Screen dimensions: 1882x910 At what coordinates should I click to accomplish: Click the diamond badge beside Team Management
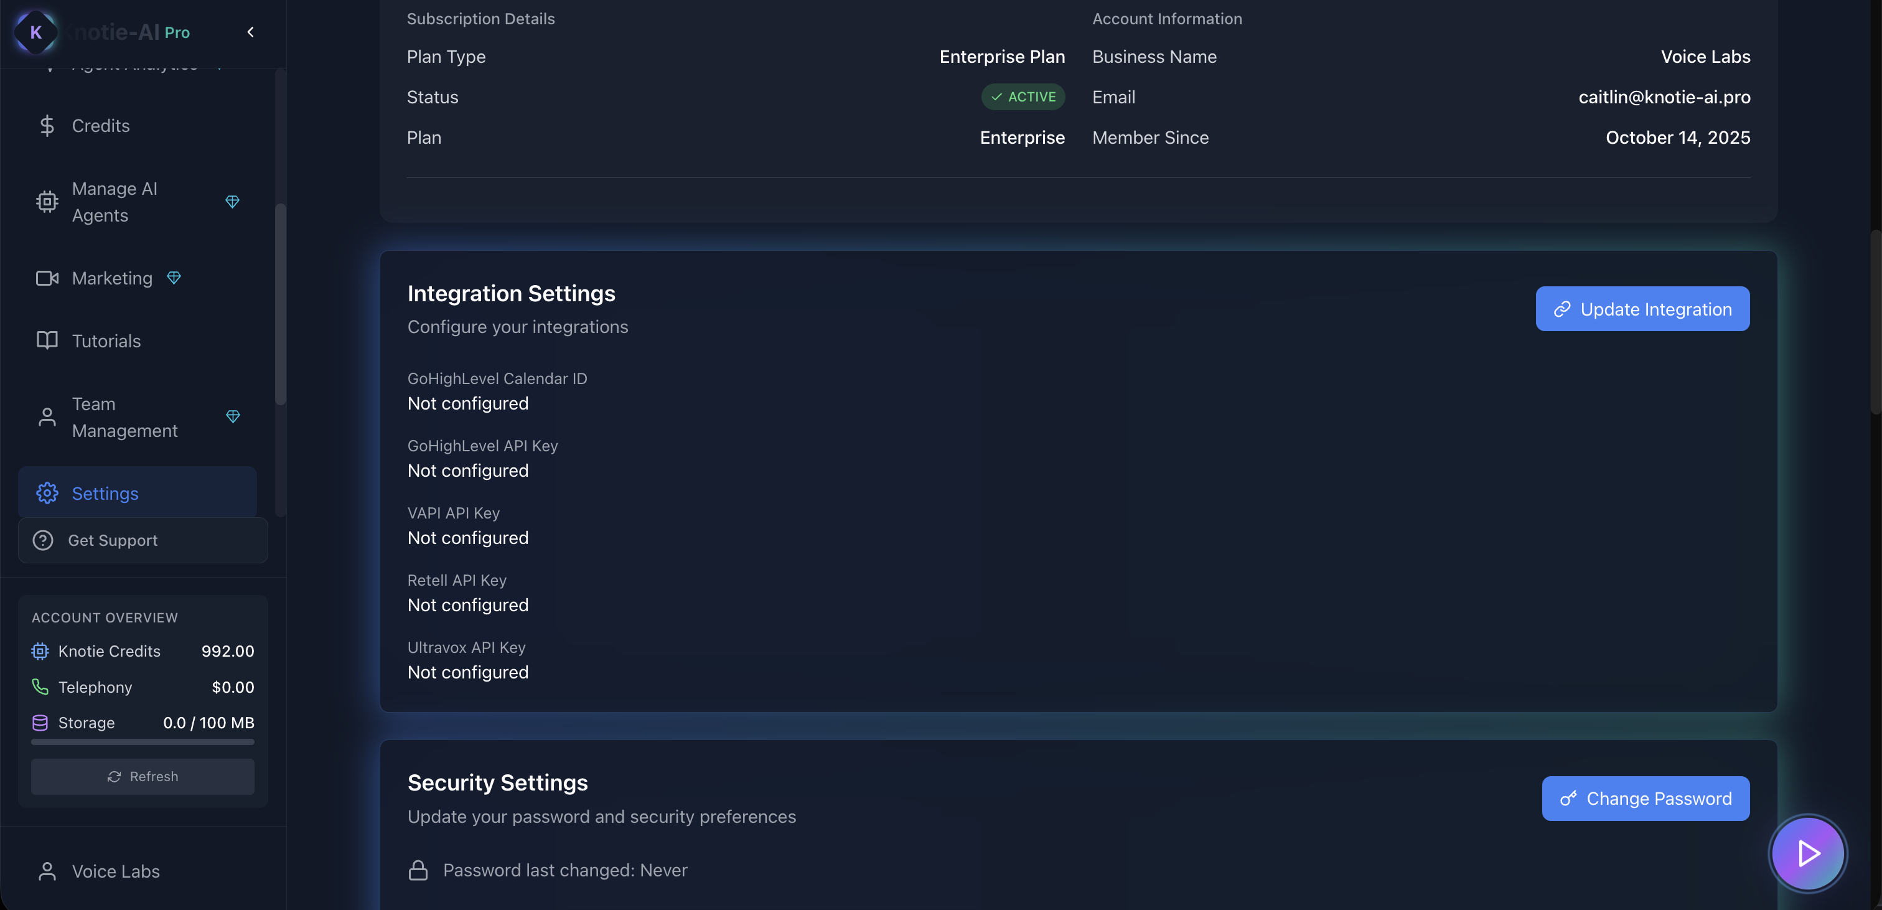[233, 416]
